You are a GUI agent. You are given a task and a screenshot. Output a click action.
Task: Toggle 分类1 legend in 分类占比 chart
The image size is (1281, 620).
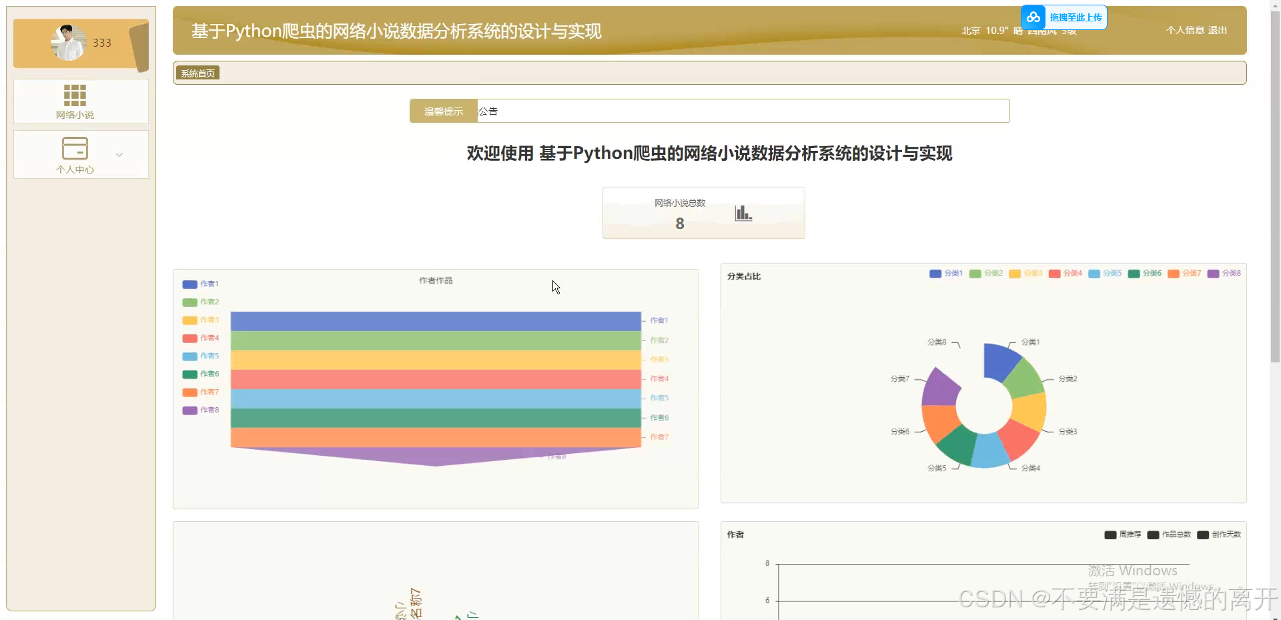point(946,274)
